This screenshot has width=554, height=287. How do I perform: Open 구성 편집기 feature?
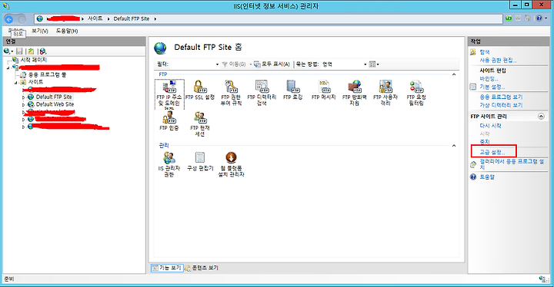pyautogui.click(x=200, y=162)
